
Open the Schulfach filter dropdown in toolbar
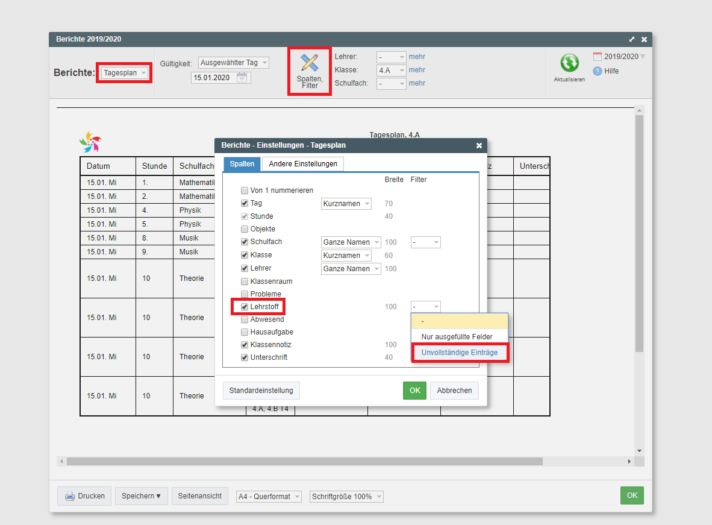pyautogui.click(x=391, y=84)
